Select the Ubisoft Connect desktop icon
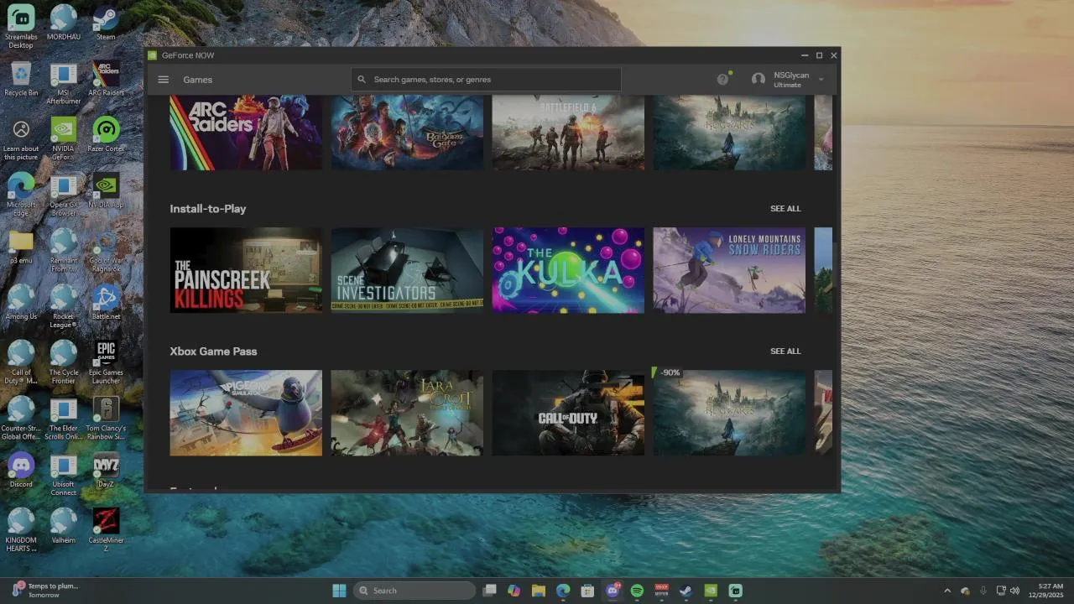1074x604 pixels. point(64,476)
